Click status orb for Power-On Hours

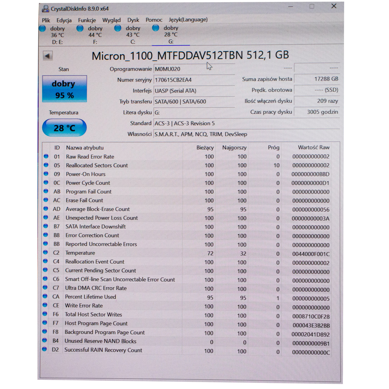click(x=46, y=174)
